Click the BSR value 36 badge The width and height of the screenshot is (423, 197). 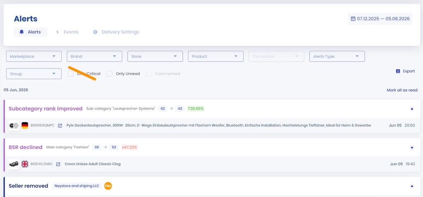tap(97, 147)
